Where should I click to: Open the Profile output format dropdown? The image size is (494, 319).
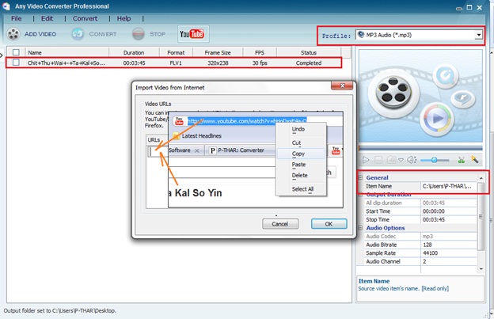pyautogui.click(x=419, y=35)
